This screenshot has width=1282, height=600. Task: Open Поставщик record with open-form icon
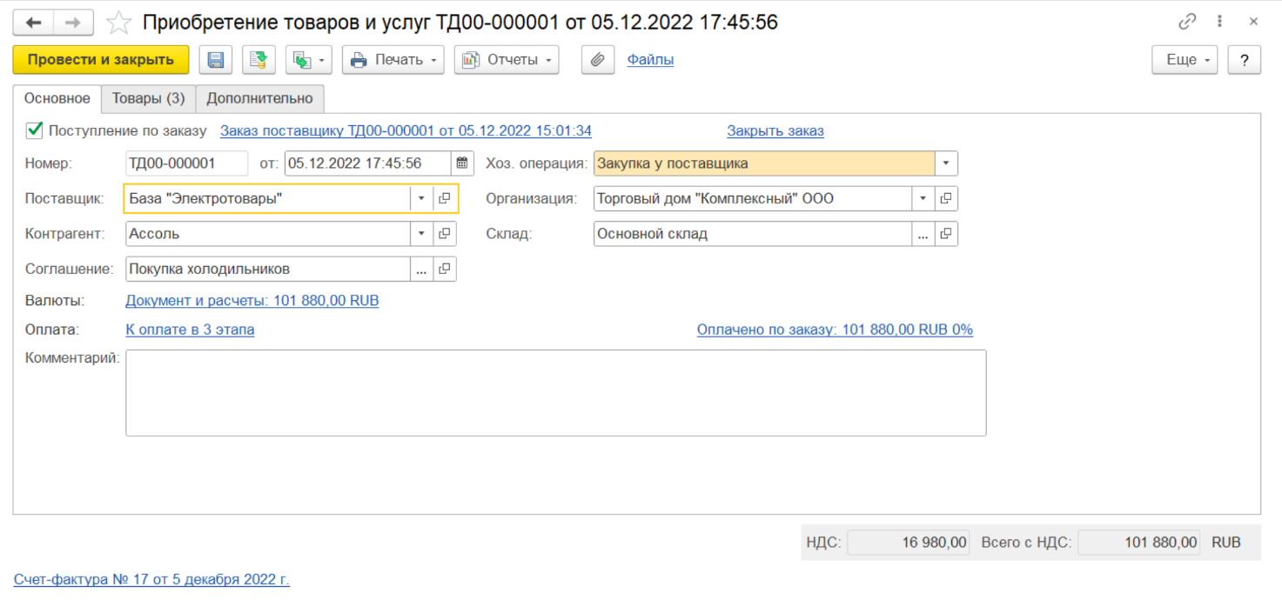pyautogui.click(x=445, y=198)
